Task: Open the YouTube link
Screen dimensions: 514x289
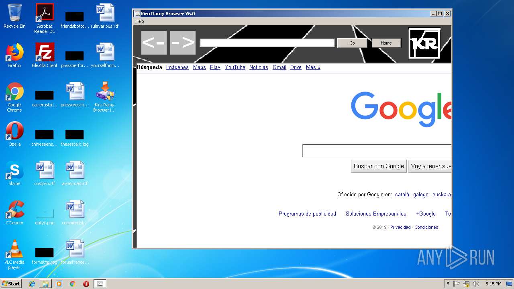Action: (x=235, y=67)
